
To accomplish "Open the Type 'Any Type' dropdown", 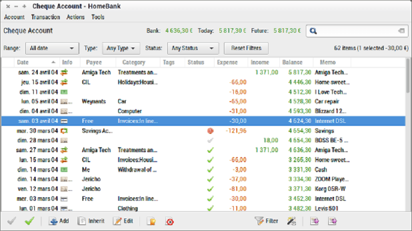I will (122, 49).
